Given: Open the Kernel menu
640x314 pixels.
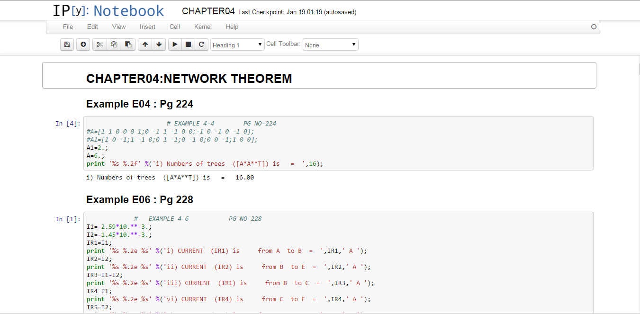Looking at the screenshot, I should 203,27.
